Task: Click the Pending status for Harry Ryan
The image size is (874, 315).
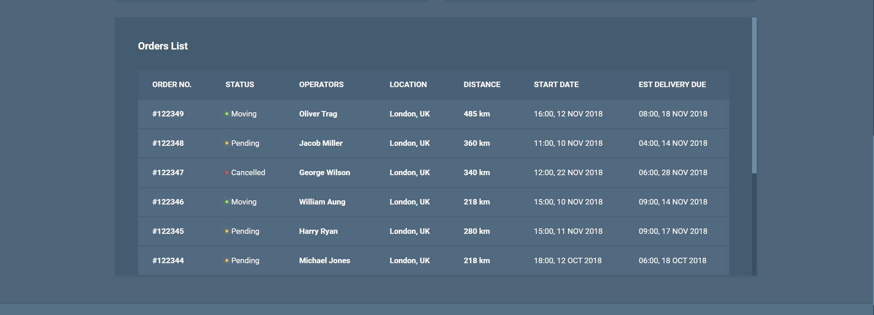Action: click(x=245, y=231)
